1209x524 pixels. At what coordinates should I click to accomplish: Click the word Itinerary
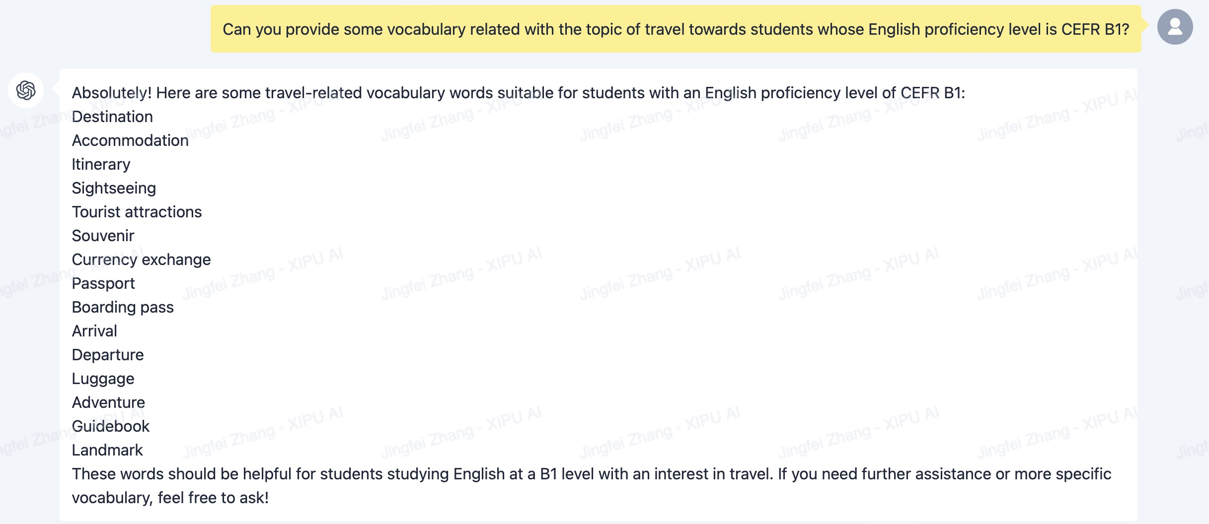[101, 164]
